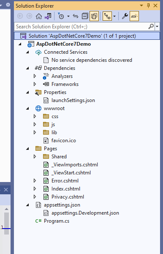Open Pending Changes Filter dropdown arrow
Viewport: 163px width, 254px height.
68,16
